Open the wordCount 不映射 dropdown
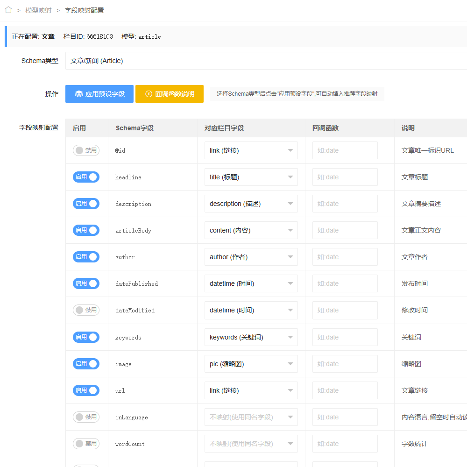The width and height of the screenshot is (467, 467). (x=251, y=444)
